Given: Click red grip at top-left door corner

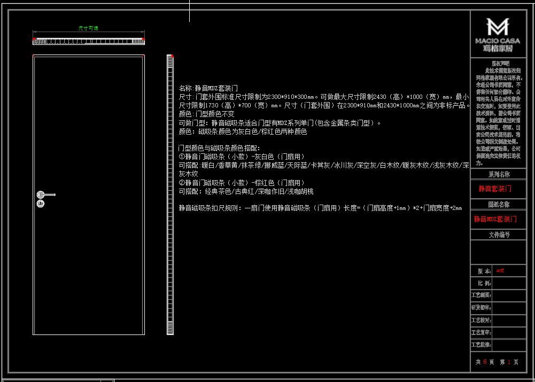Looking at the screenshot, I should coord(34,57).
